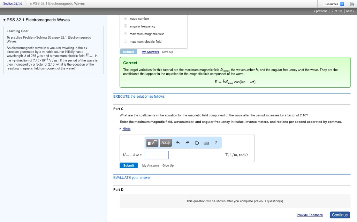
Task: Reset the answer with the circular arrow icon
Action: pos(197,142)
